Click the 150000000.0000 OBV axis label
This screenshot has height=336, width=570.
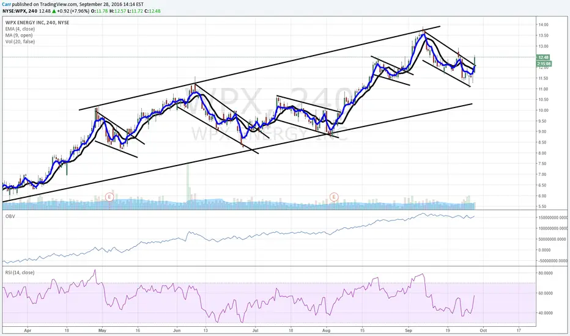pos(553,217)
